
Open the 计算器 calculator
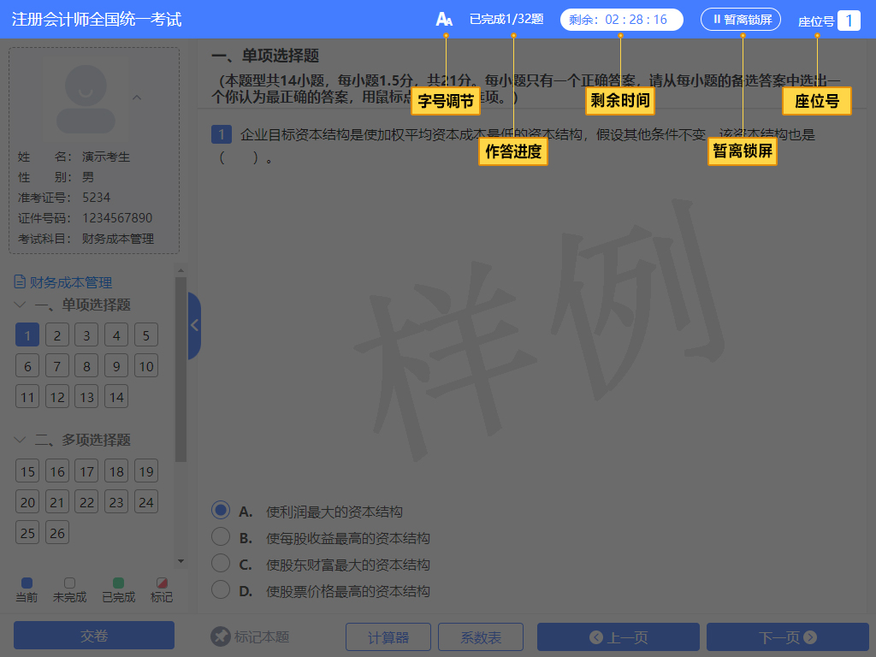pyautogui.click(x=388, y=636)
